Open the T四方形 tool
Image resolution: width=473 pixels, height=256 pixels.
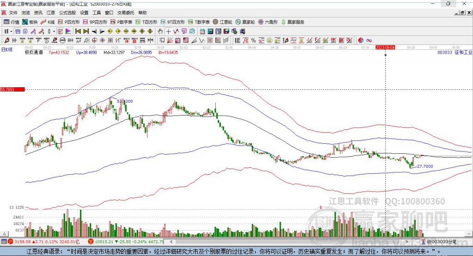pyautogui.click(x=146, y=22)
